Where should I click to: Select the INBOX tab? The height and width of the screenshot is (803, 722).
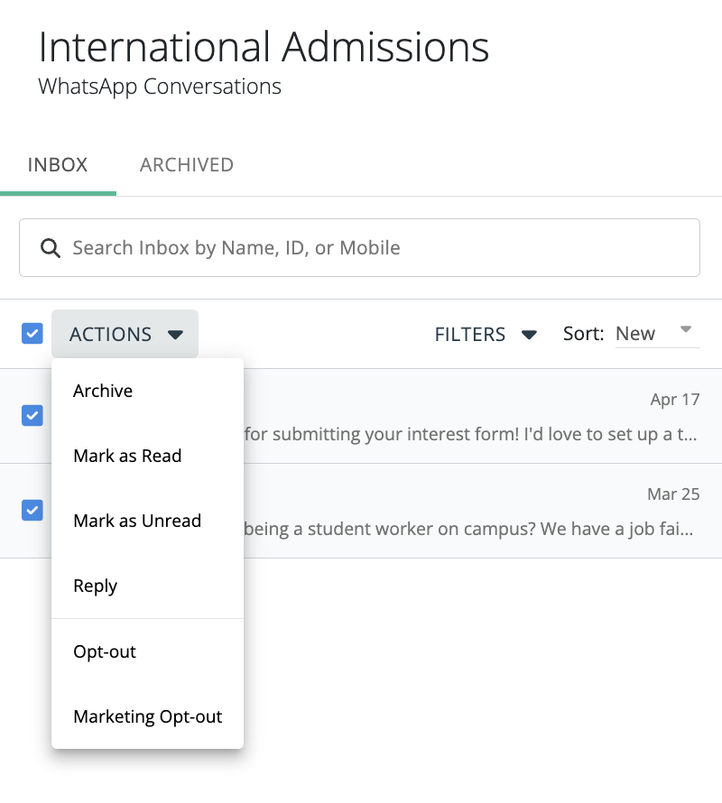pos(58,165)
